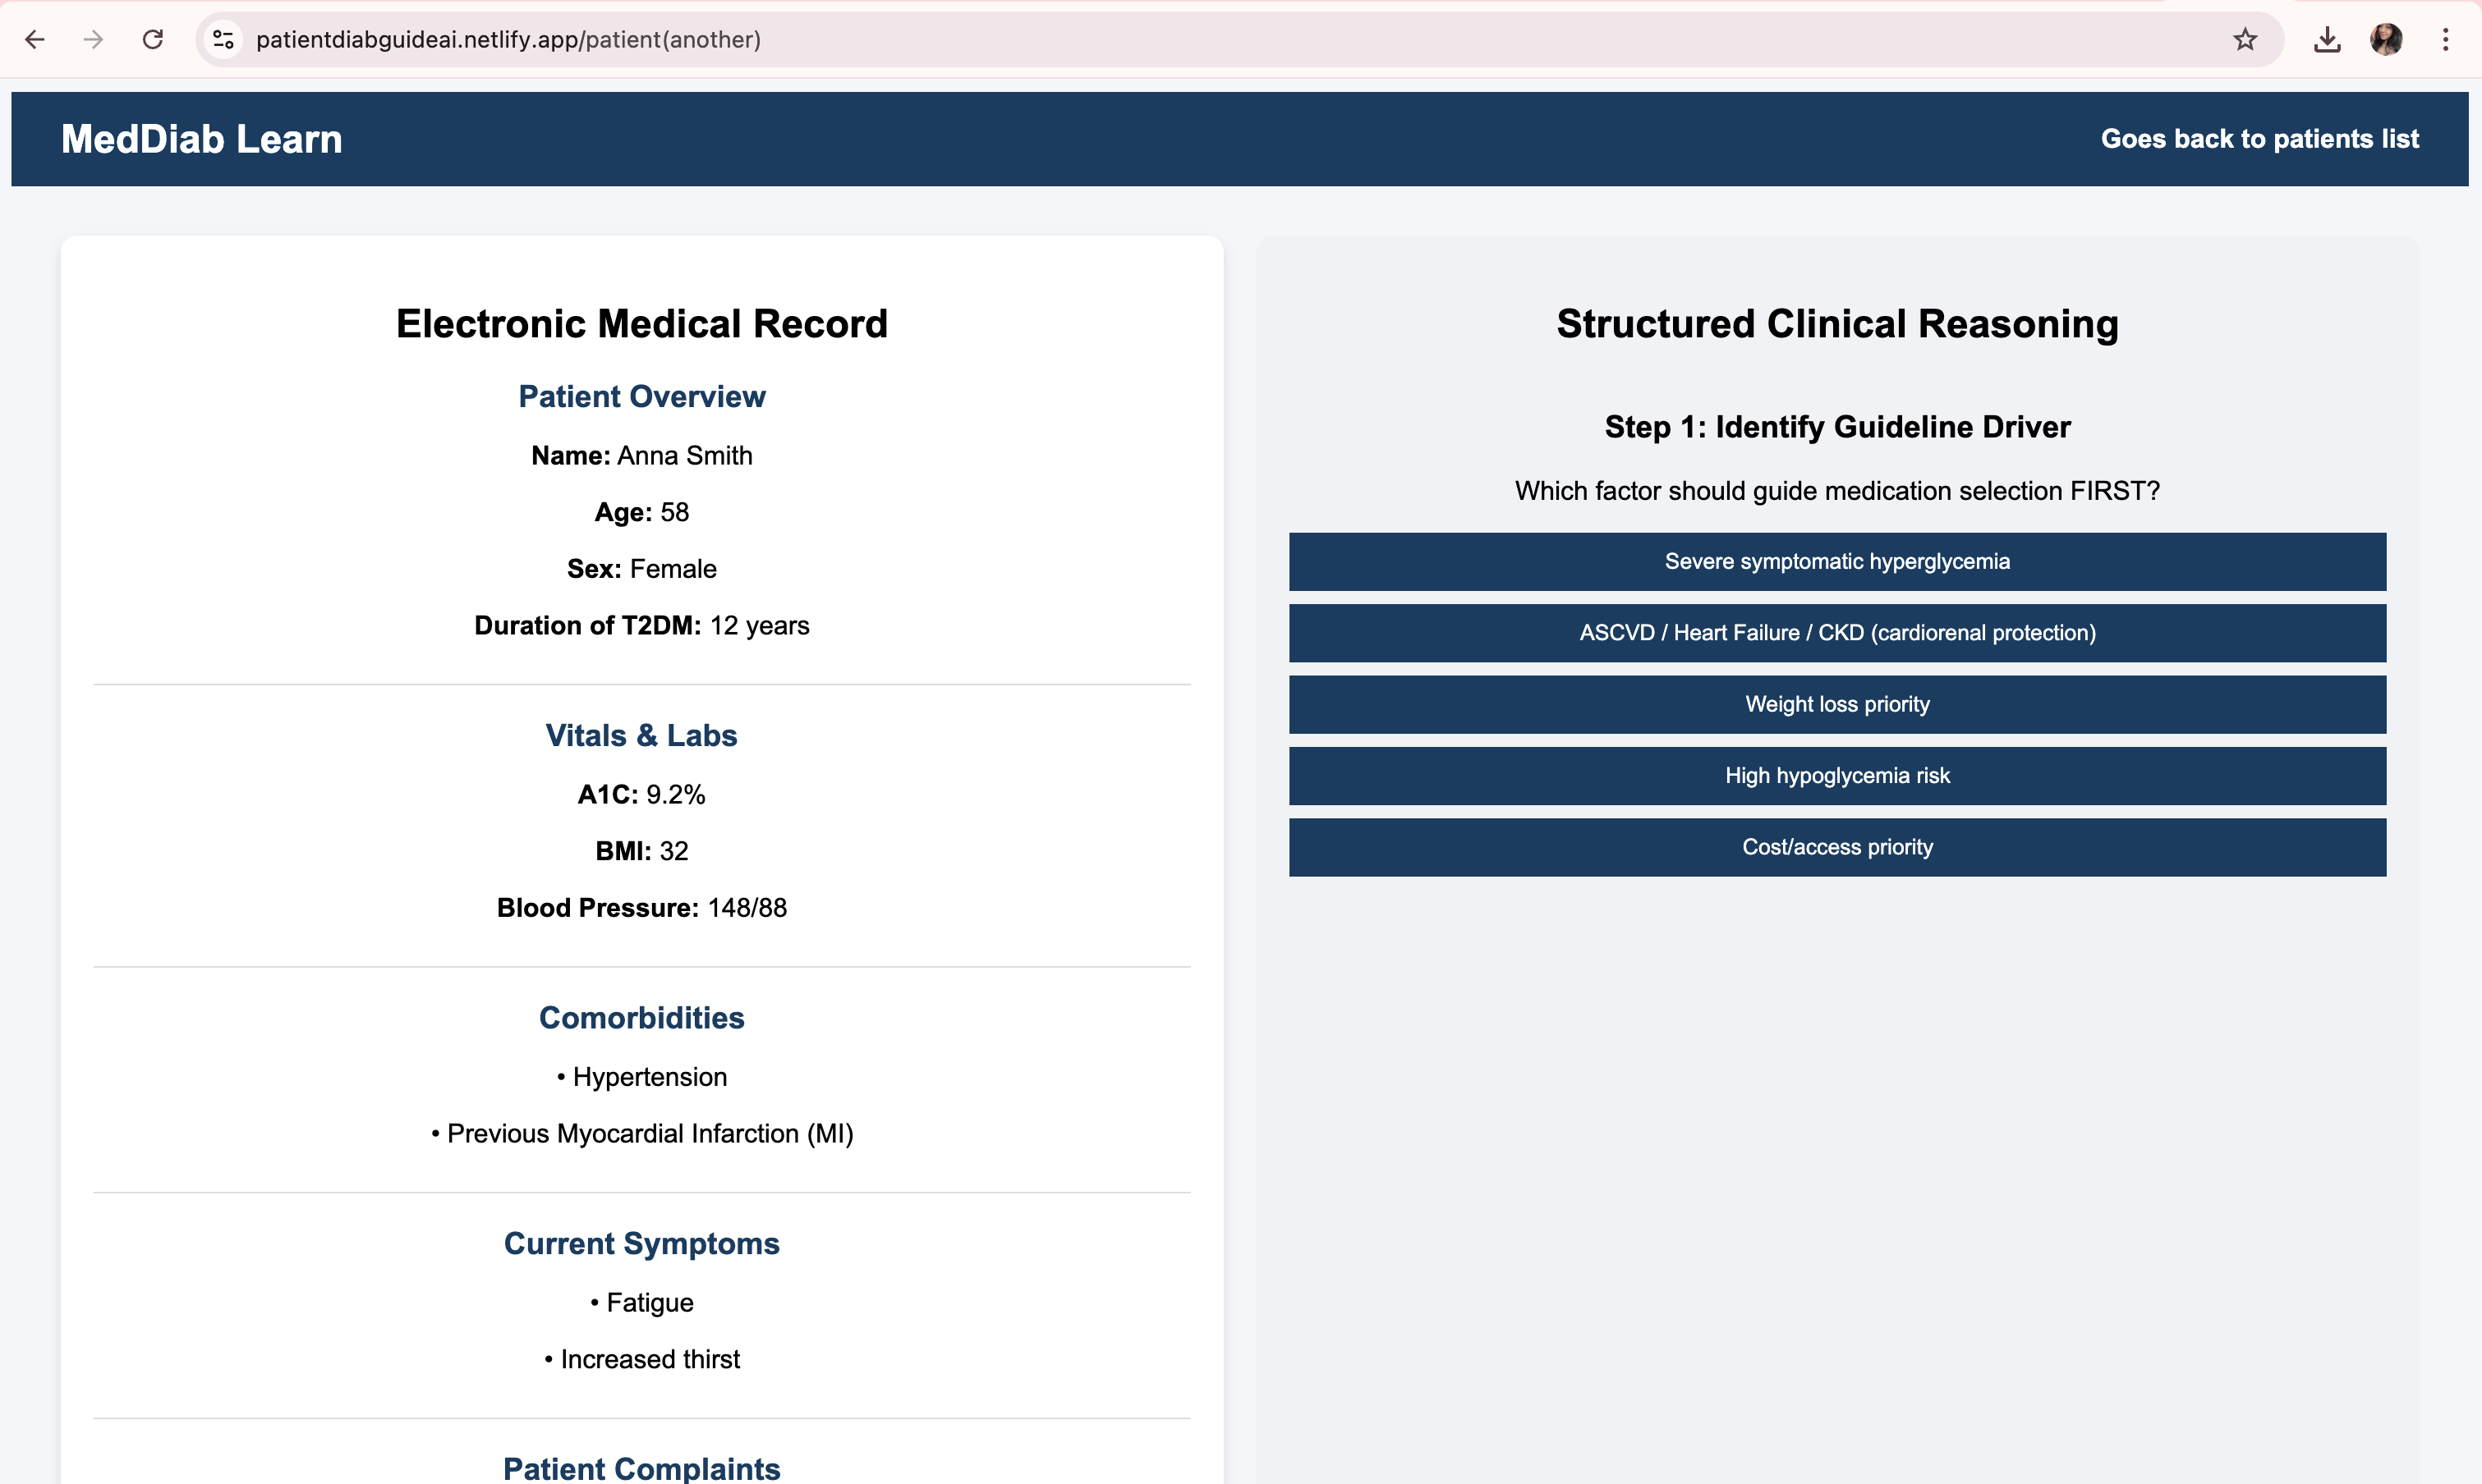Click the Chrome profile avatar

(2387, 39)
